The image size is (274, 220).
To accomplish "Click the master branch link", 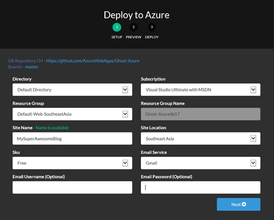I will pos(32,67).
